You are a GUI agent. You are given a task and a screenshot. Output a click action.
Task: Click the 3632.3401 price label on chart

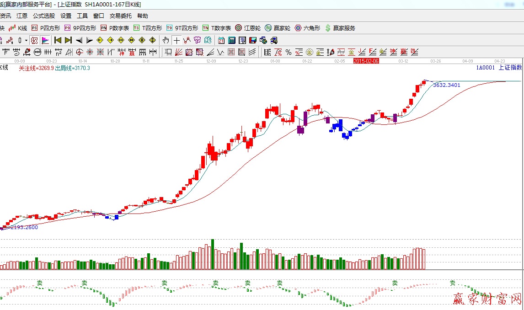(446, 85)
